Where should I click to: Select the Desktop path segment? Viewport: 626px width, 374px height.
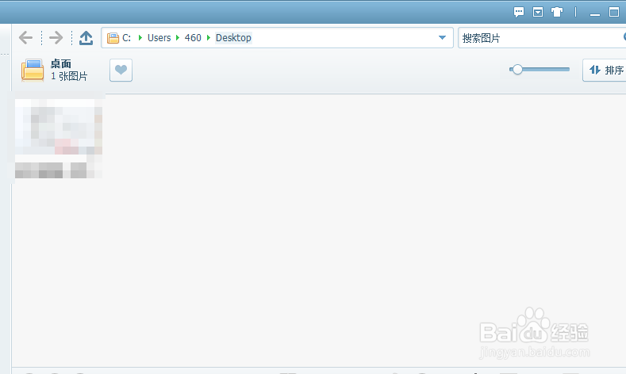point(233,38)
